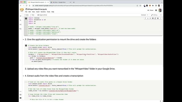Image resolution: width=182 pixels, height=102 pixels.
Task: Add a new Code cell
Action: click(x=26, y=15)
